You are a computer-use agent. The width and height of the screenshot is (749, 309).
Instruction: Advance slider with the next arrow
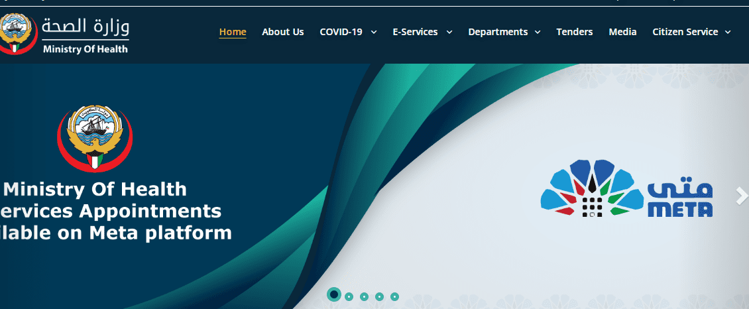[742, 196]
